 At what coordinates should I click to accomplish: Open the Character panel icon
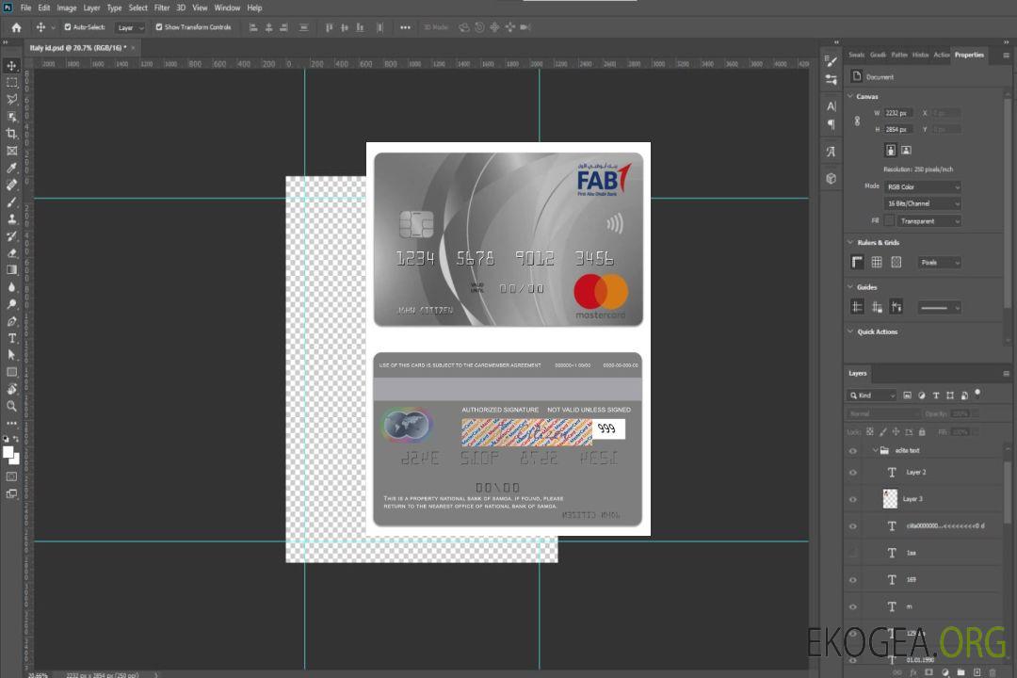coord(831,105)
